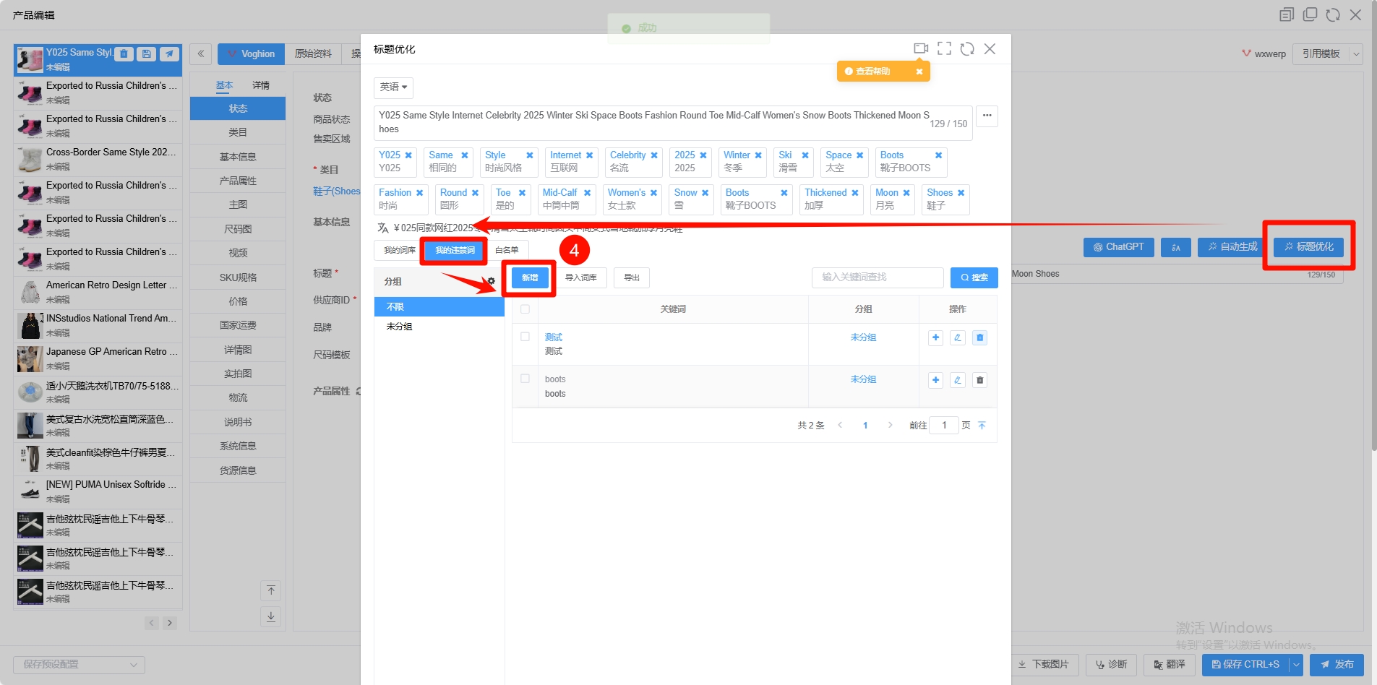Remove the Thickened keyword tag
The width and height of the screenshot is (1377, 685).
pos(855,193)
